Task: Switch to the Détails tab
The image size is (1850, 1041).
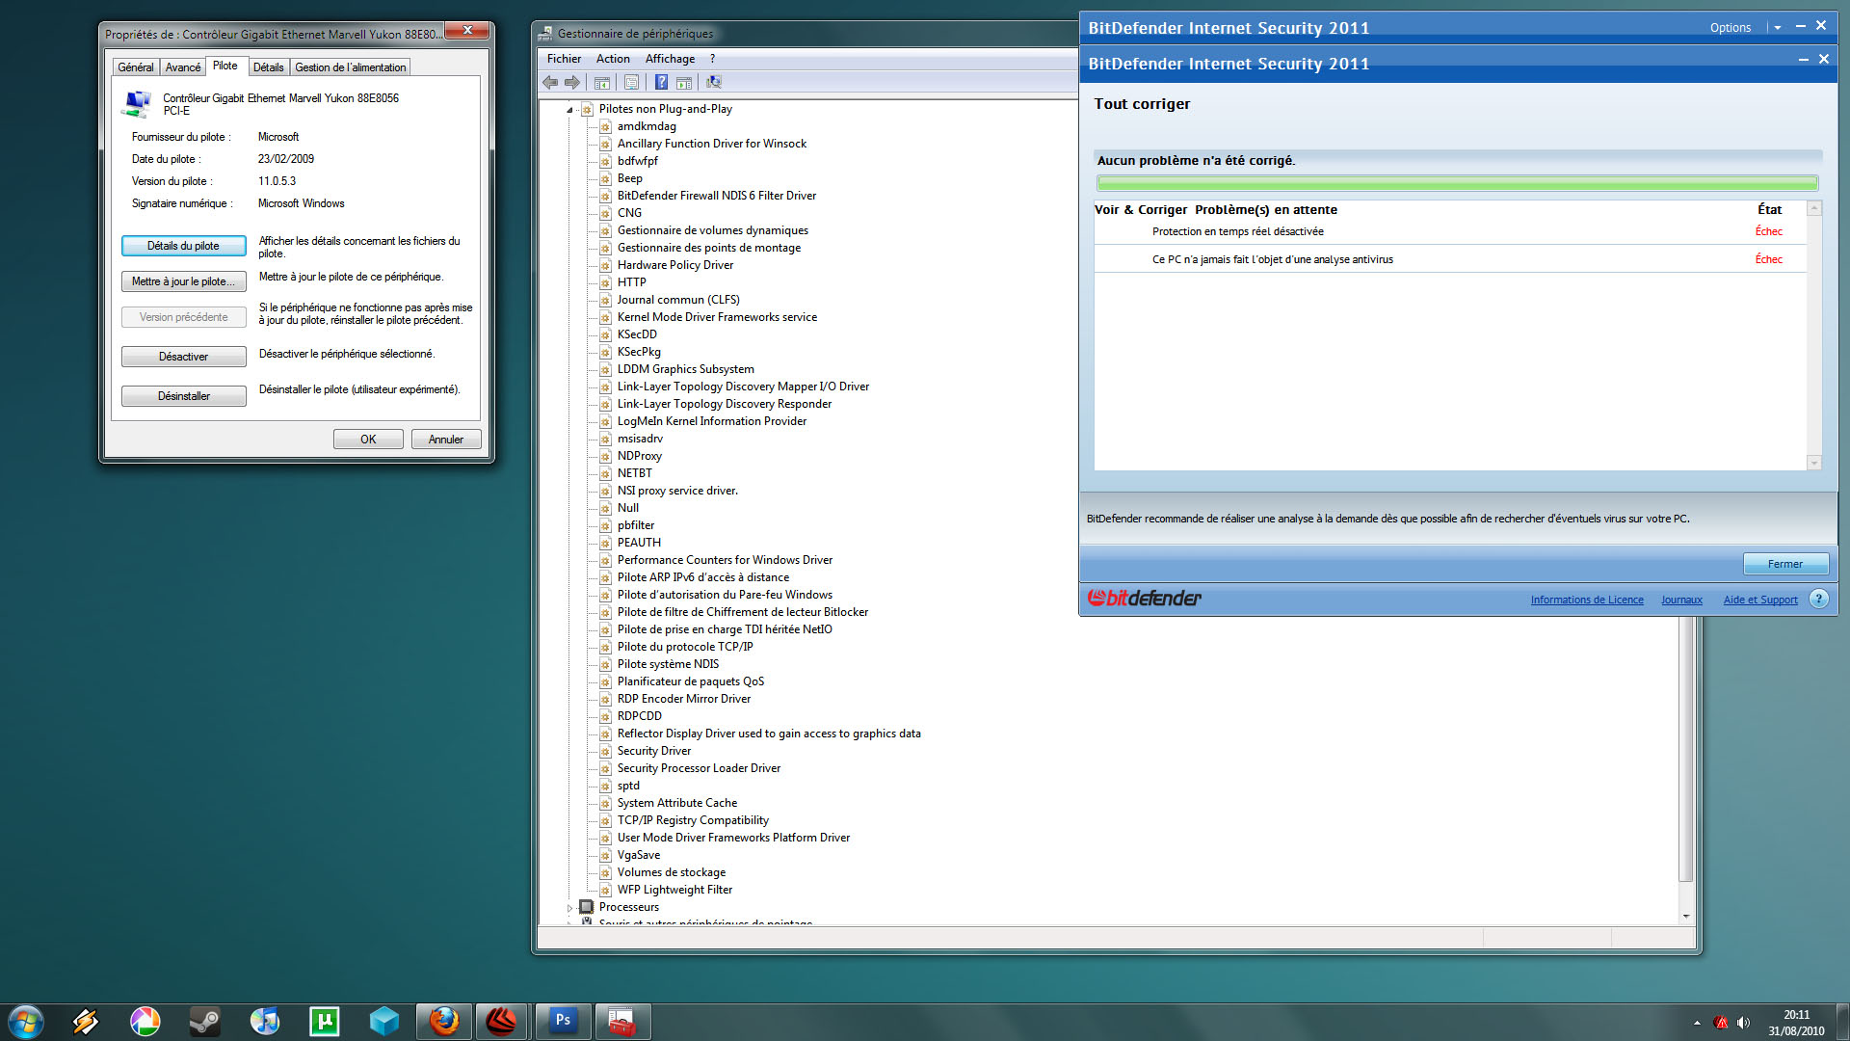Action: (268, 67)
